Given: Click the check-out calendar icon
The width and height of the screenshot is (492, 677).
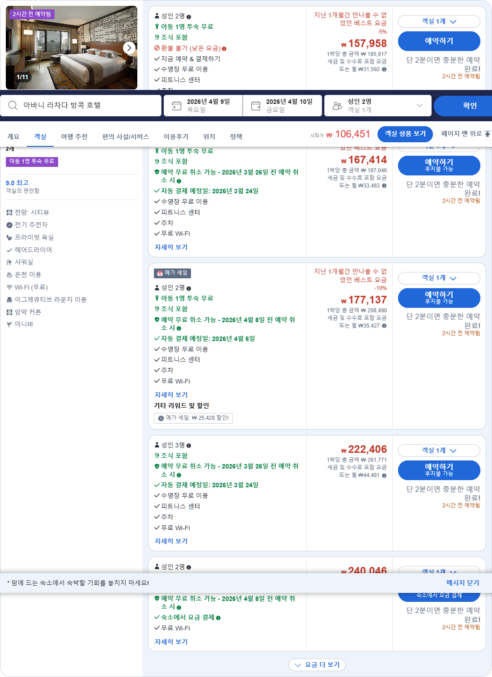Looking at the screenshot, I should 256,106.
